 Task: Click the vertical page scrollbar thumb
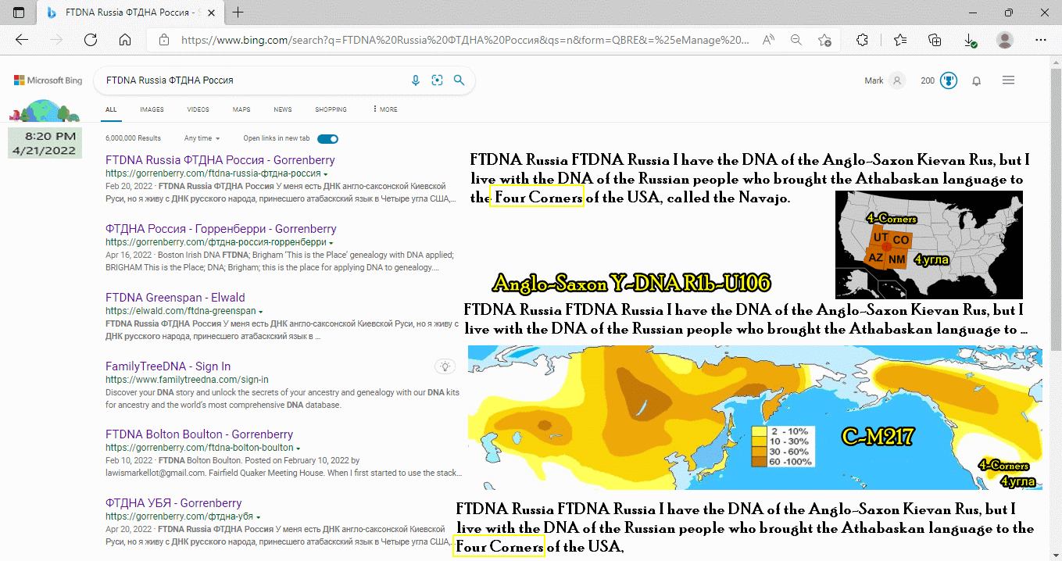[1056, 211]
